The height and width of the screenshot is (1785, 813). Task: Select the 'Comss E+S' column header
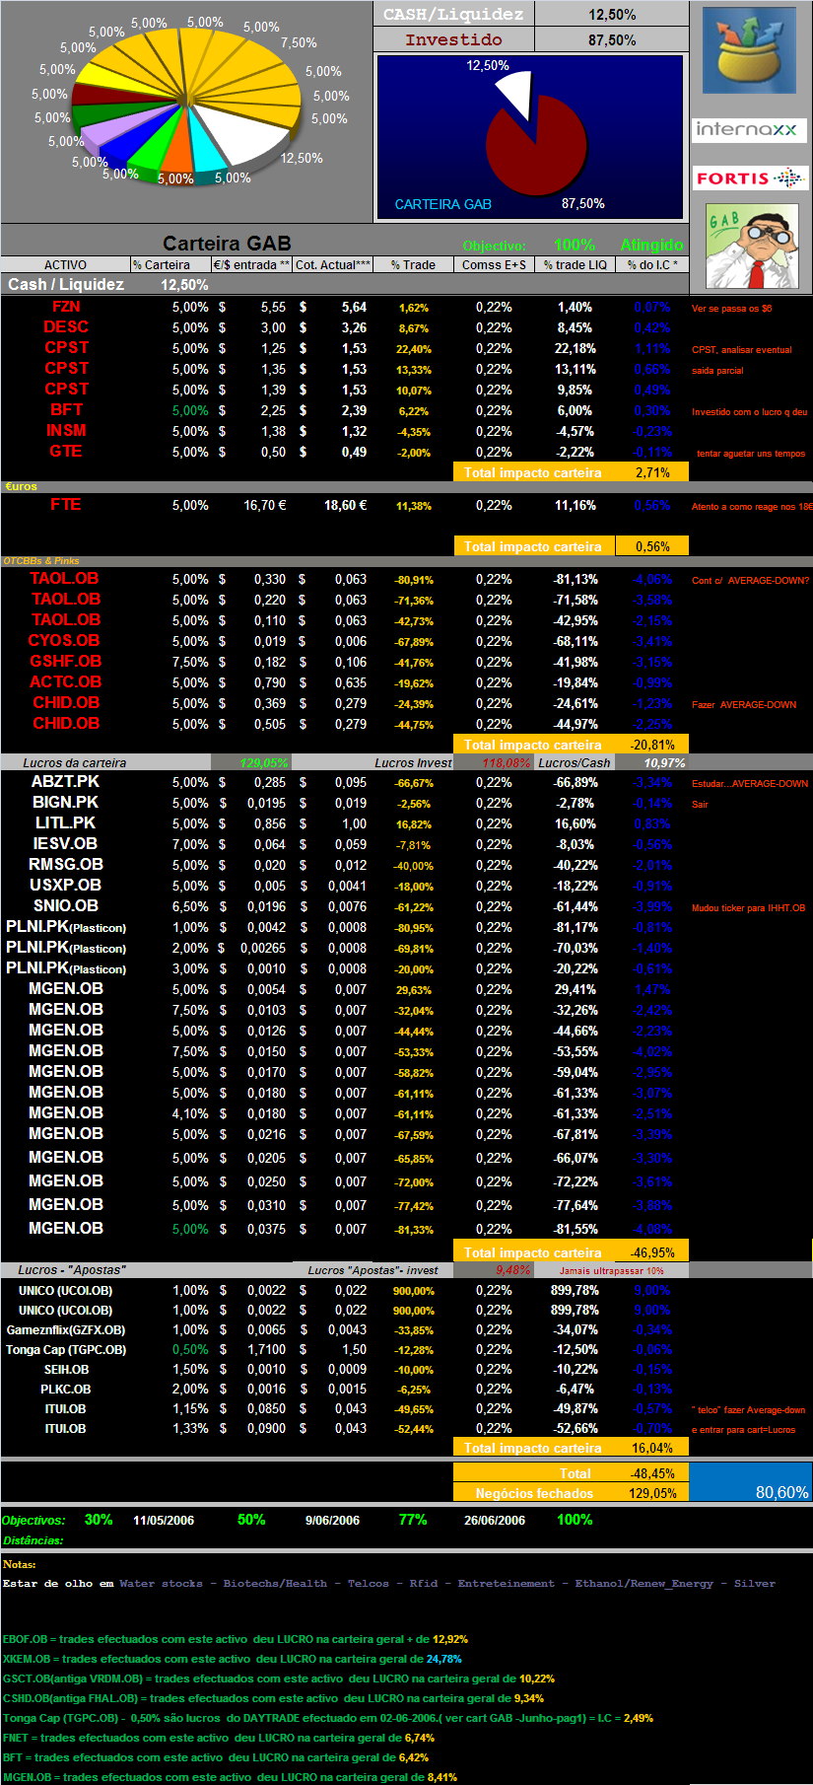pos(494,264)
